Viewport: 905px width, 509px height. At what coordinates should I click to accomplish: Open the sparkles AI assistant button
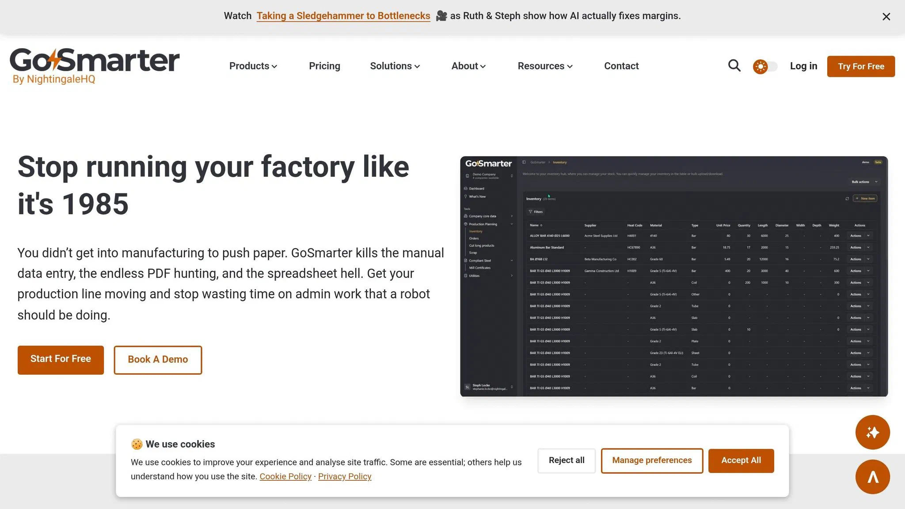[872, 432]
